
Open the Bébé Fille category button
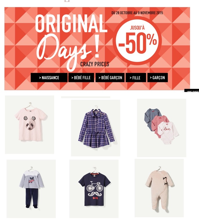click(x=81, y=78)
